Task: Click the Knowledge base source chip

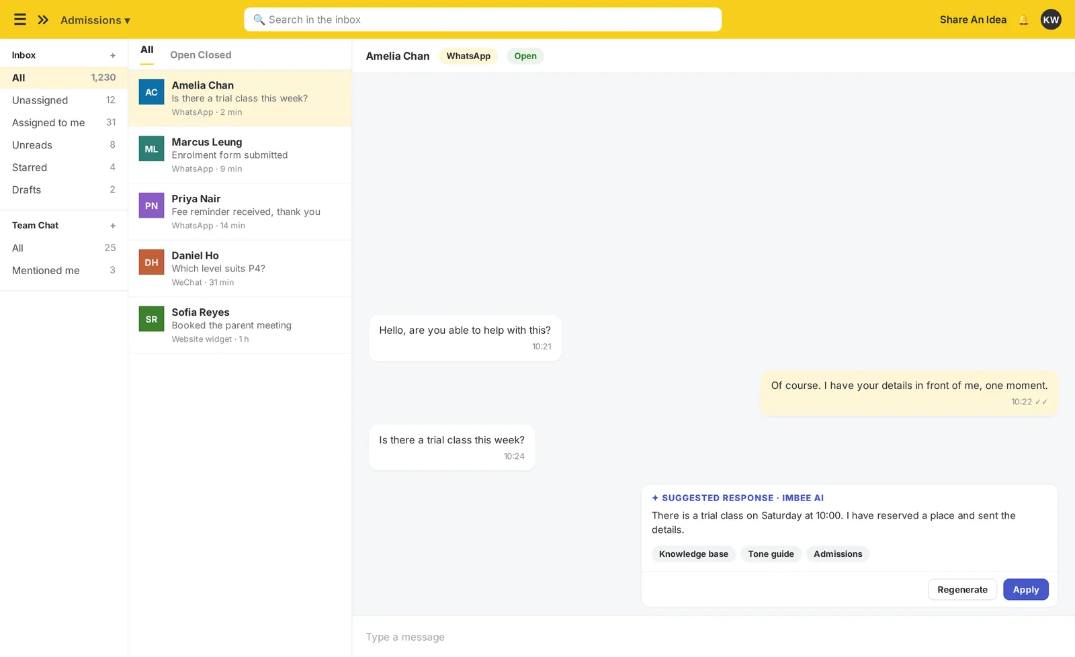Action: (x=693, y=554)
